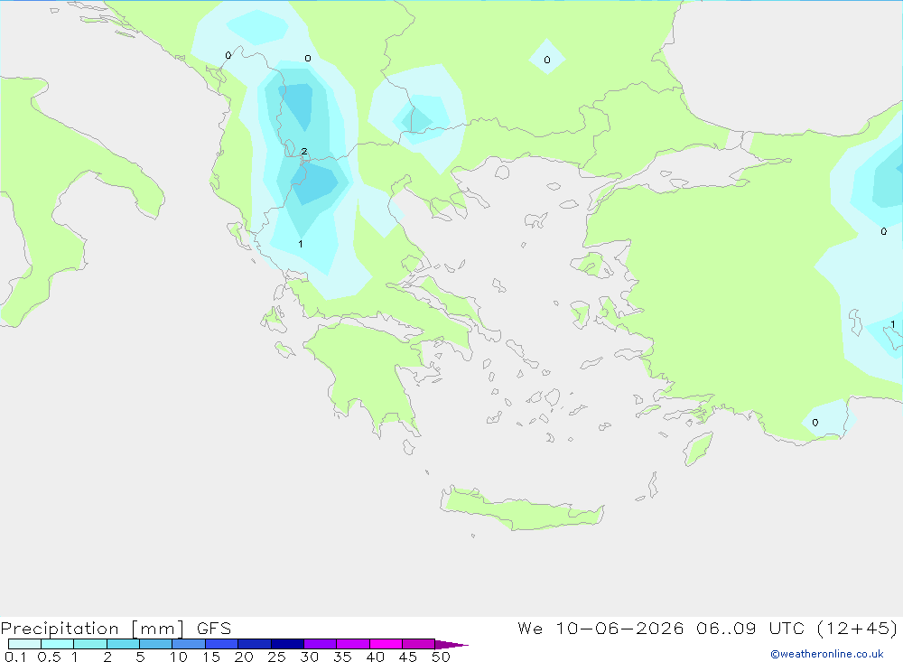Click the 15–20 mm royal blue legend swatch
903x662 pixels.
click(x=222, y=644)
